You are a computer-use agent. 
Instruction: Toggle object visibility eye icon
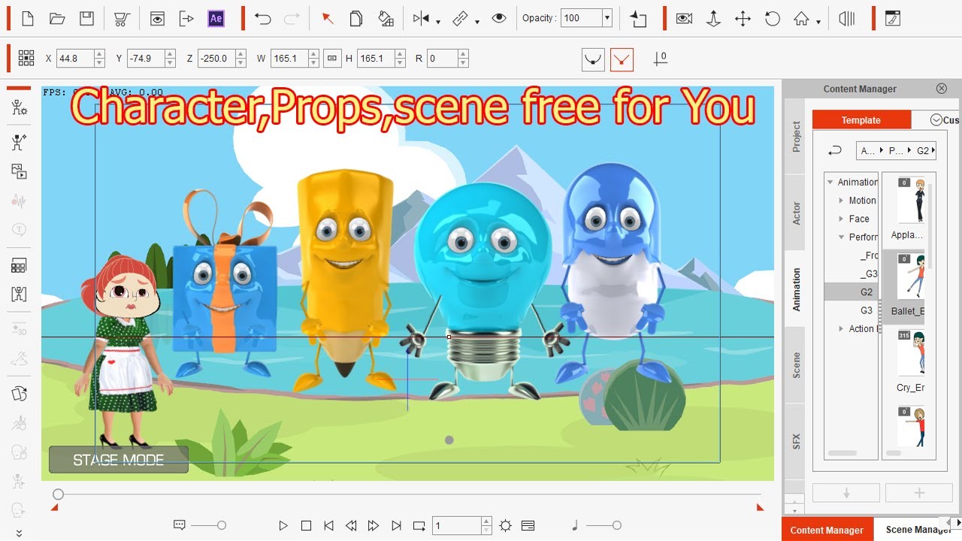click(499, 19)
